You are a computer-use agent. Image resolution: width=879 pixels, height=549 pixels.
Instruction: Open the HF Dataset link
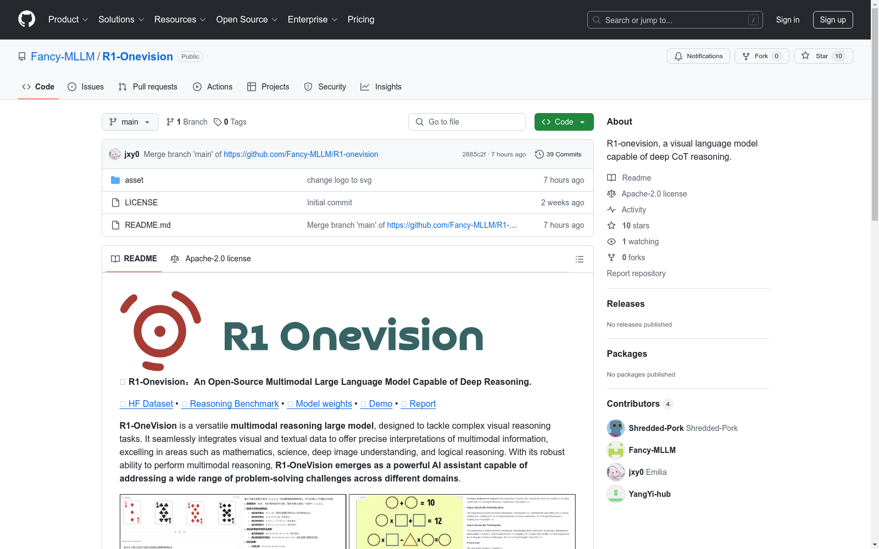coord(147,404)
